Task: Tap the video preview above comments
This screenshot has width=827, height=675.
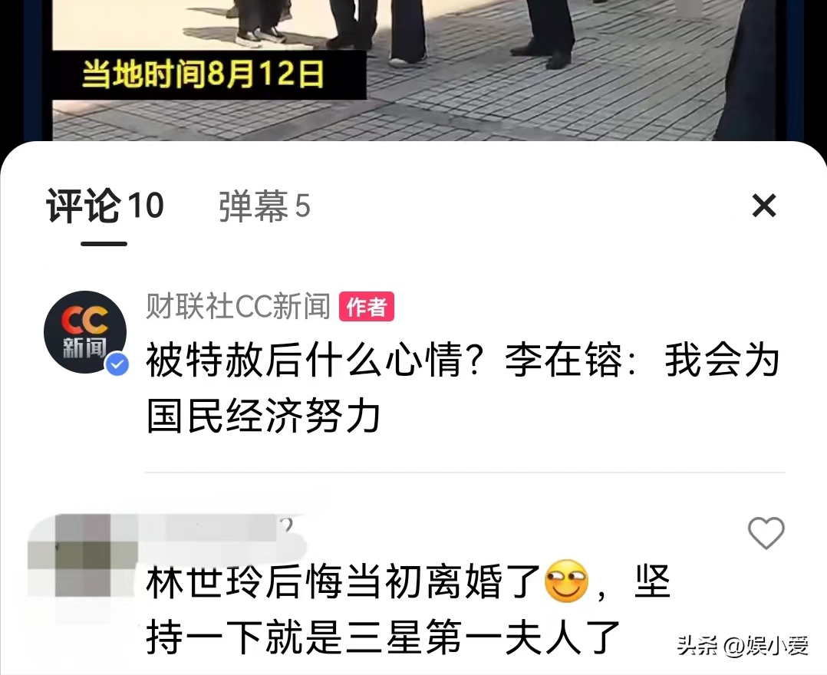Action: click(413, 70)
